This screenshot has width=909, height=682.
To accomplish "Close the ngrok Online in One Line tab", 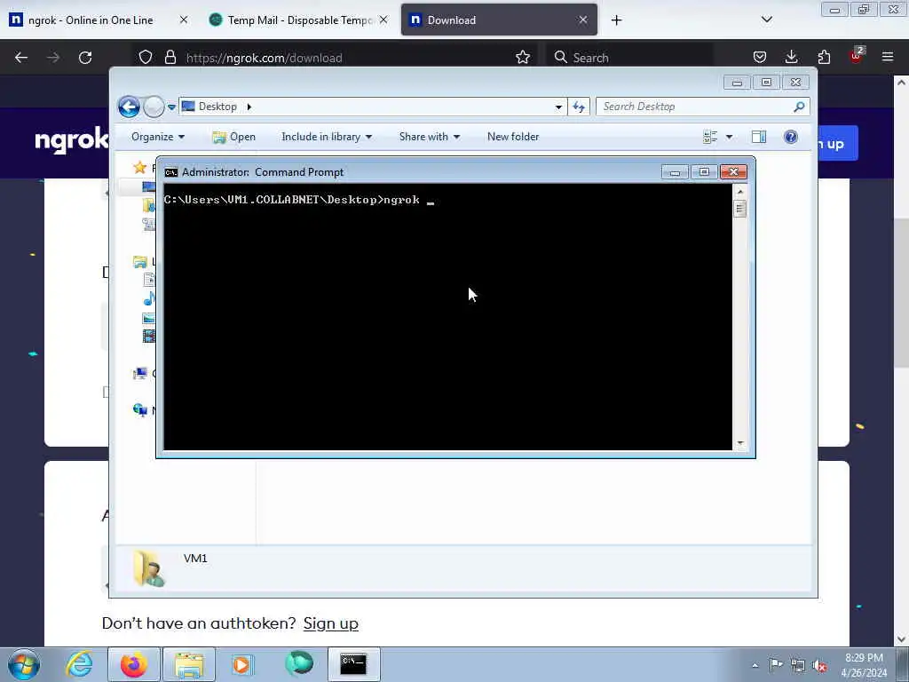I will [183, 20].
